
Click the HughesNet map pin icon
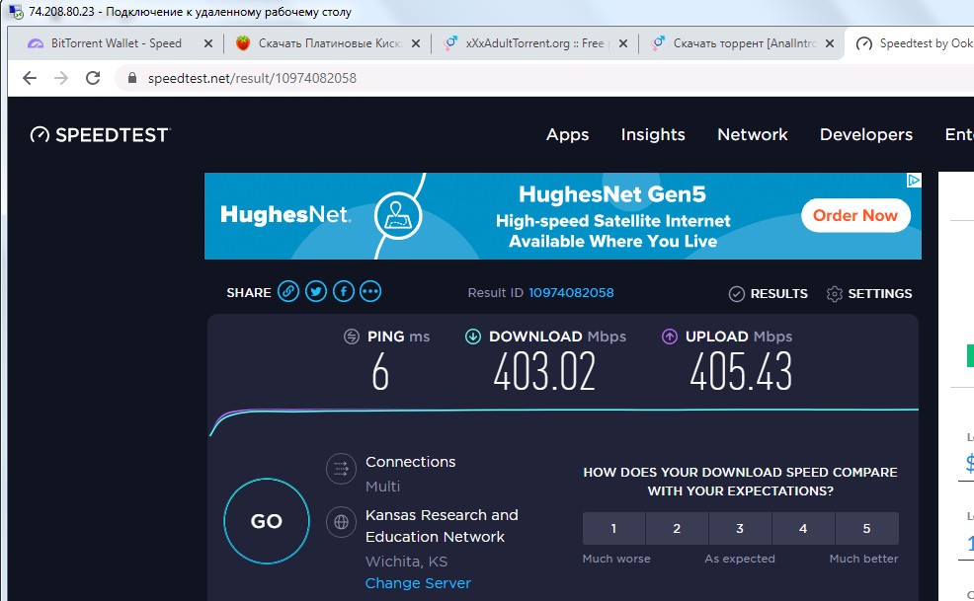pos(398,215)
